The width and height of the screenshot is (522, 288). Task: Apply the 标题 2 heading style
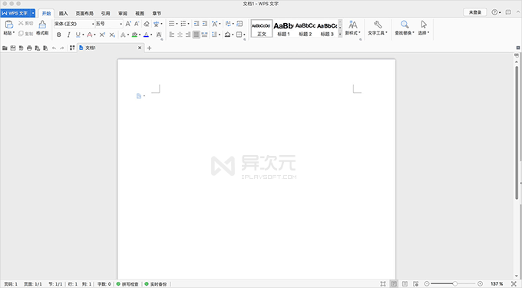[x=306, y=28]
